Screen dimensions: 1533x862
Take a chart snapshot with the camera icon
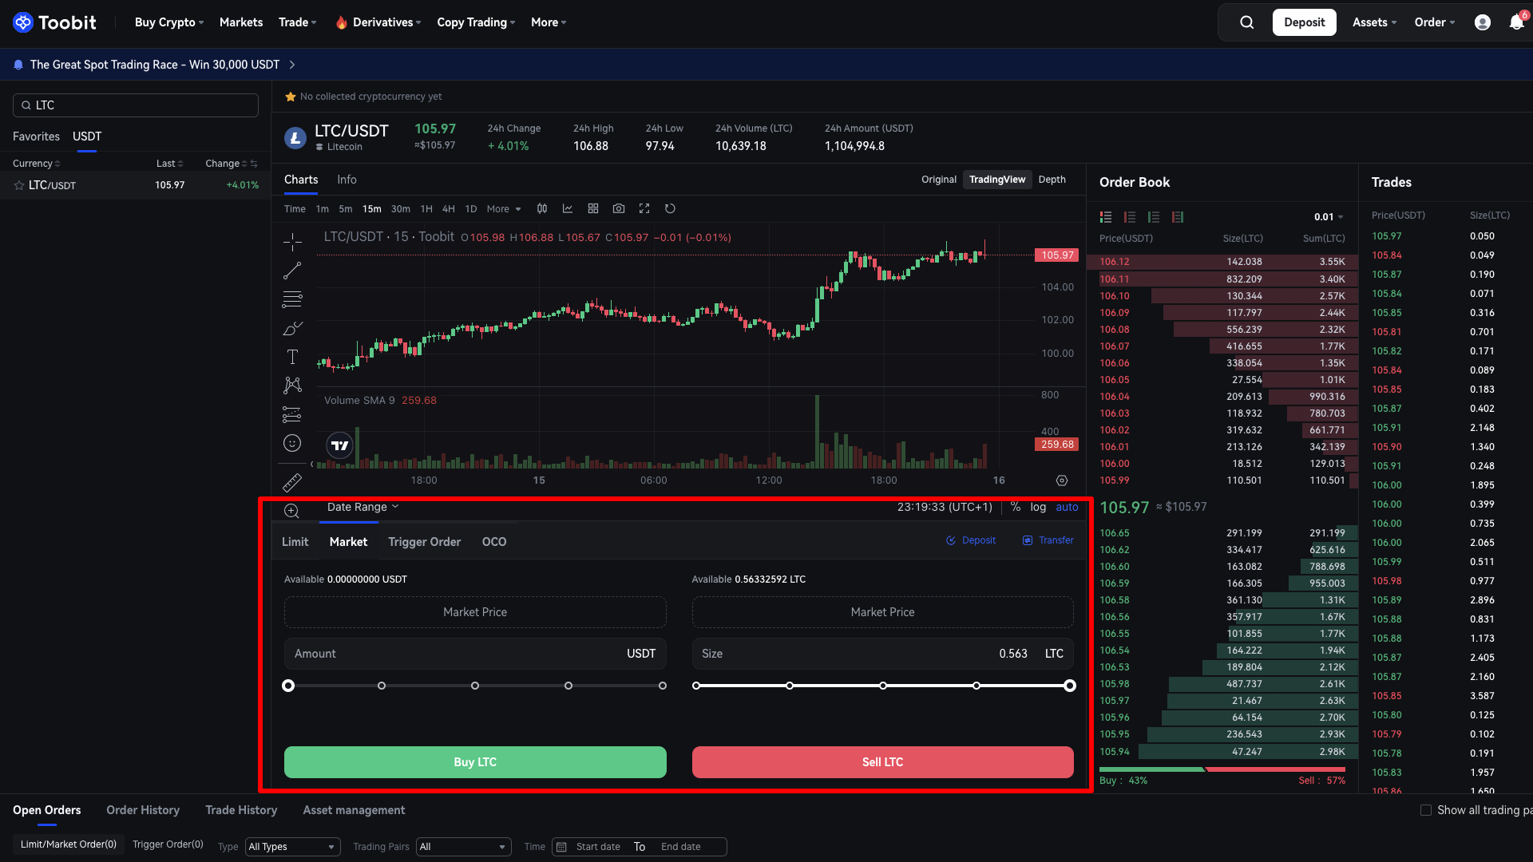(619, 208)
